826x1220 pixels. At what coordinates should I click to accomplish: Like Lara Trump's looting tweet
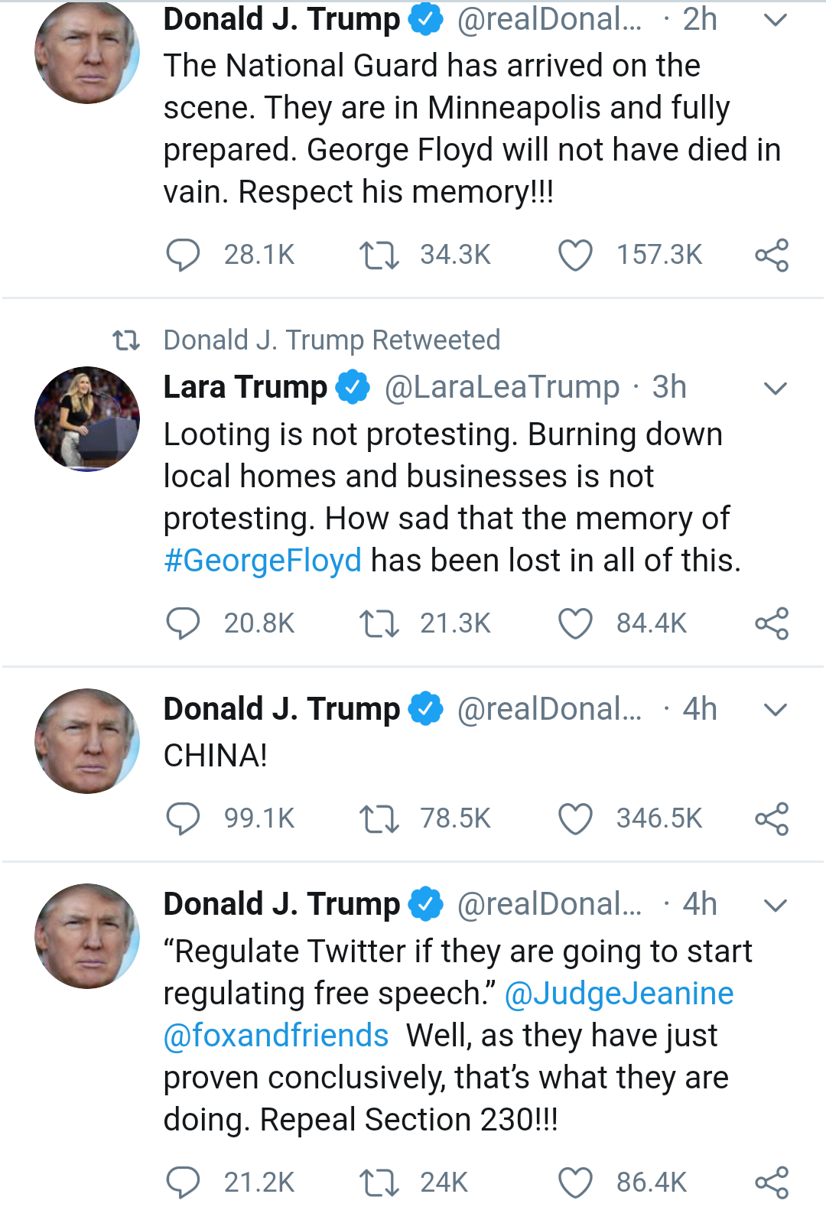[575, 623]
